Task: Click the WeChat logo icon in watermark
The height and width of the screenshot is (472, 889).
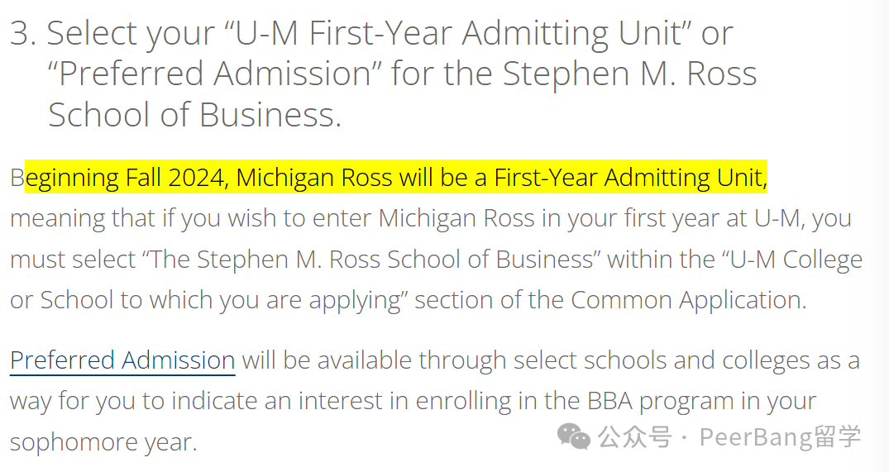Action: coord(574,437)
